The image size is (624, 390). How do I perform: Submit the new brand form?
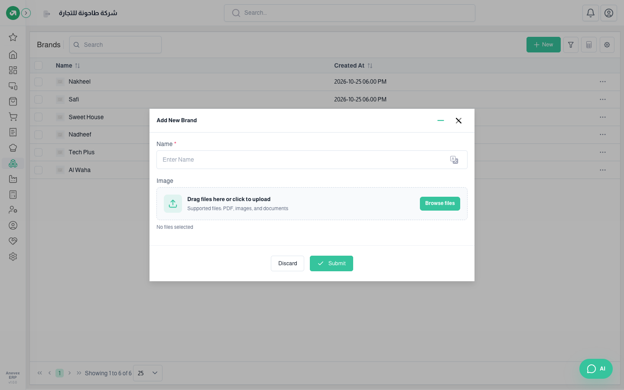pyautogui.click(x=331, y=263)
